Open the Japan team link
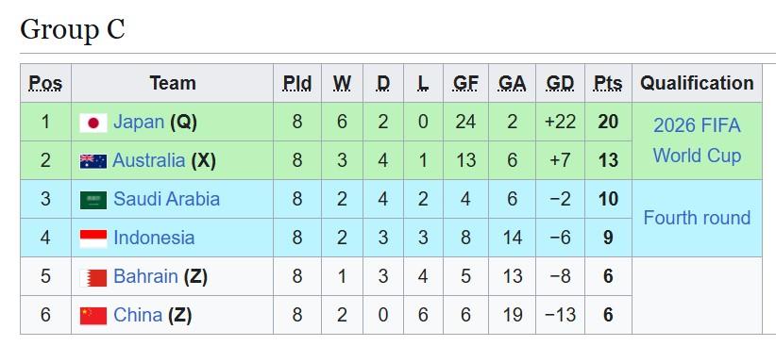Image resolution: width=776 pixels, height=346 pixels. [139, 122]
